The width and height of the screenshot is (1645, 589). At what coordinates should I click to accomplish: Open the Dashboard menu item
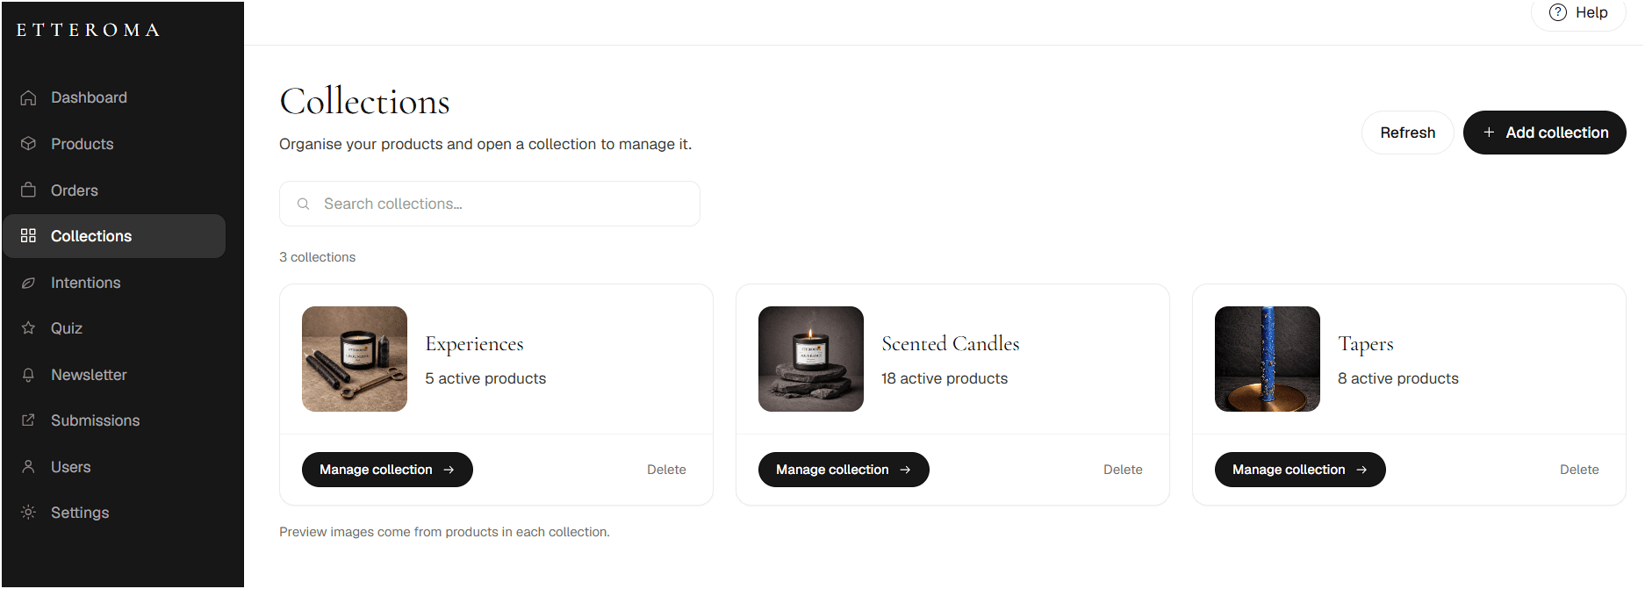pyautogui.click(x=114, y=97)
